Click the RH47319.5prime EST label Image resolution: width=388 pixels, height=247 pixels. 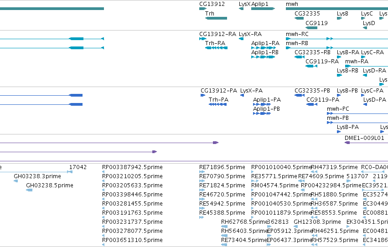(334, 167)
